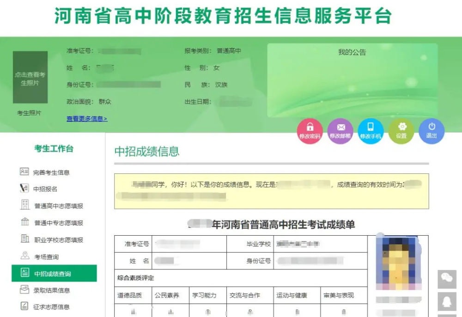Open 征求志愿信息 sidebar item
The image size is (462, 317).
(51, 307)
